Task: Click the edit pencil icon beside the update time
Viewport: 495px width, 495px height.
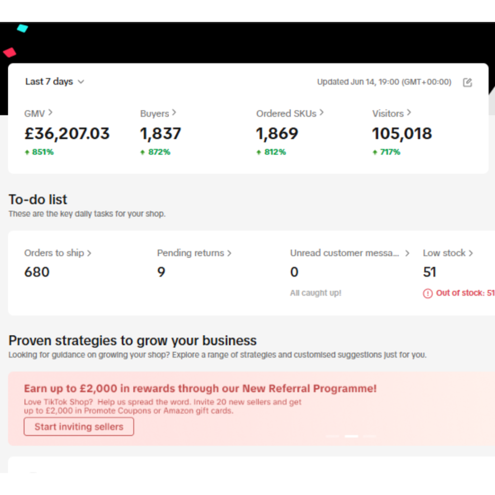Action: point(467,82)
